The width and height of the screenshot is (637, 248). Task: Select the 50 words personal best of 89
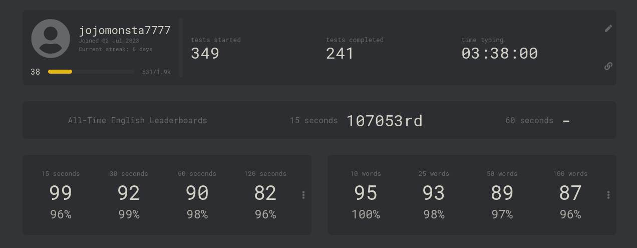[502, 193]
